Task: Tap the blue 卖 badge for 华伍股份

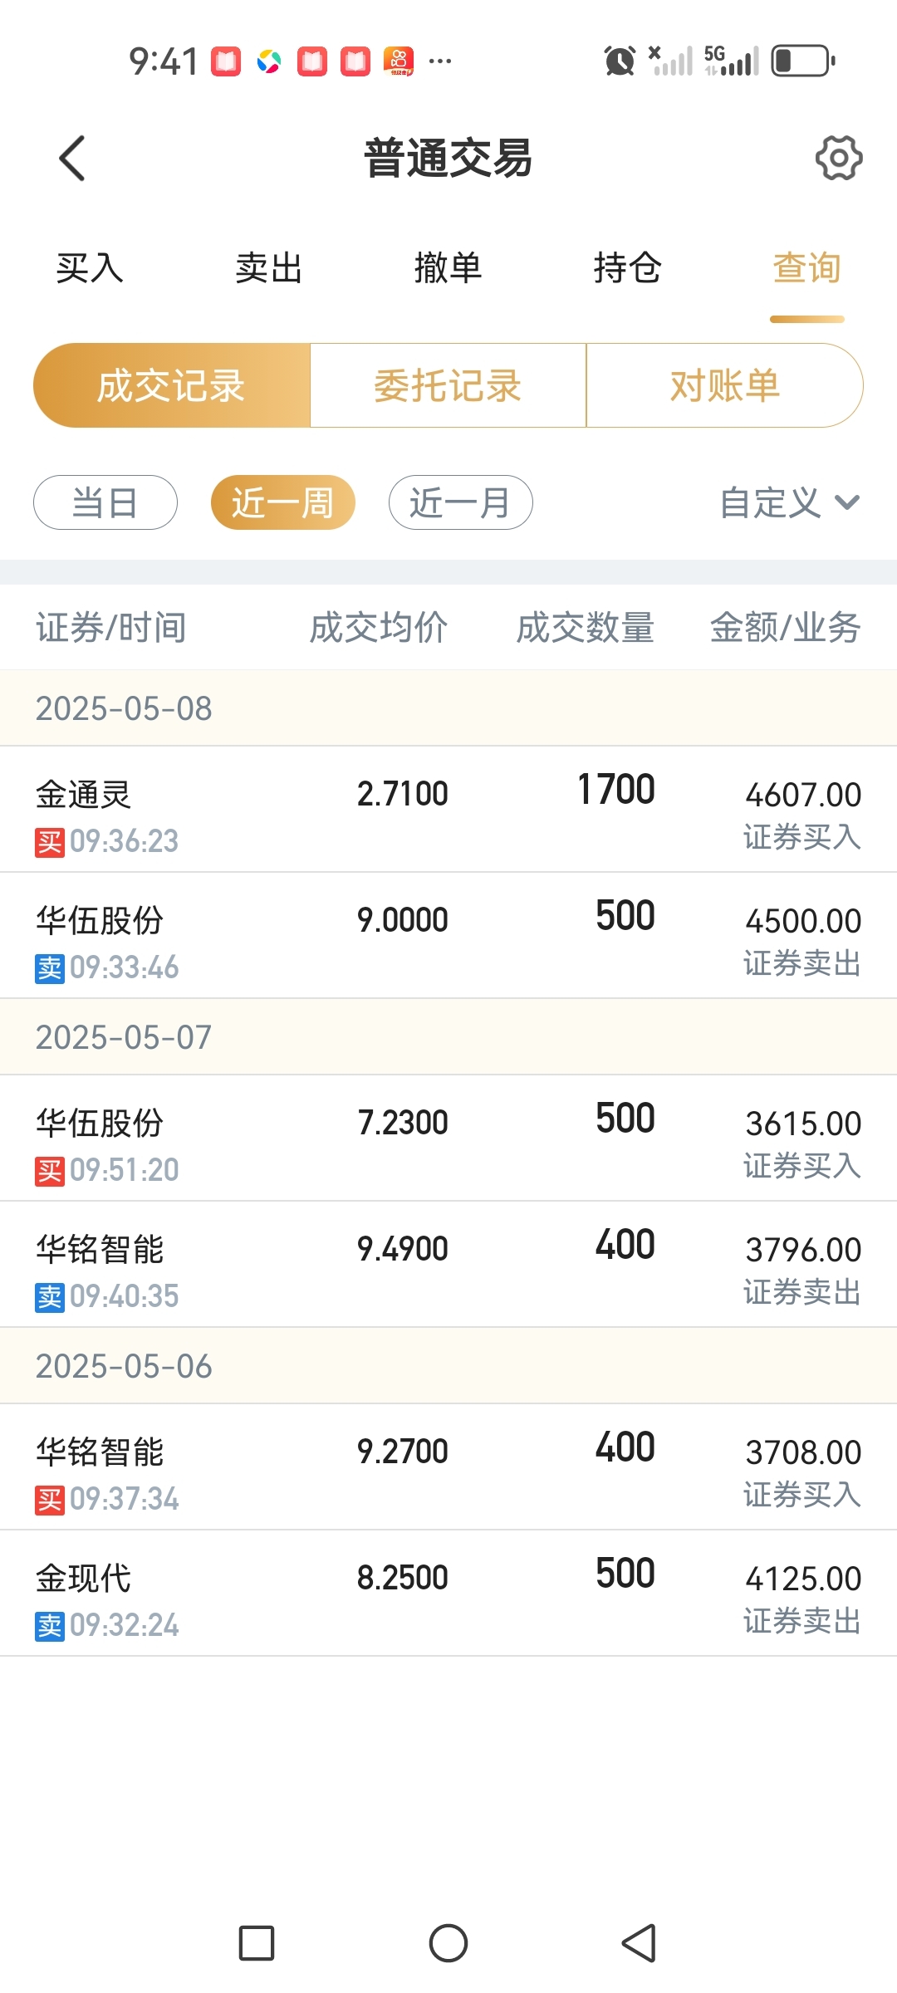Action: (50, 968)
